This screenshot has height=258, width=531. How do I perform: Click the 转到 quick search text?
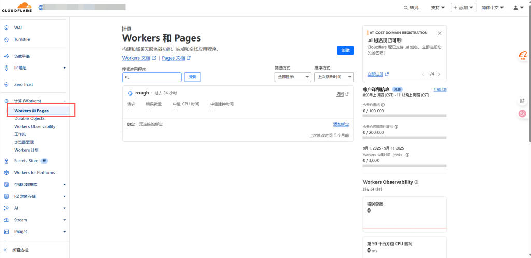(x=415, y=8)
